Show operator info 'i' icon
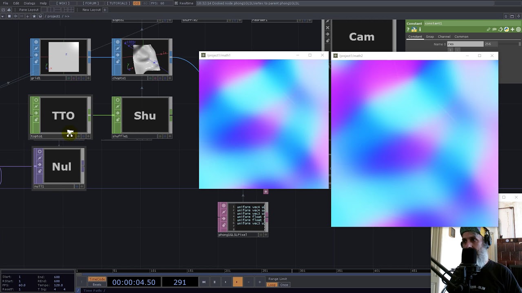 pyautogui.click(x=420, y=29)
